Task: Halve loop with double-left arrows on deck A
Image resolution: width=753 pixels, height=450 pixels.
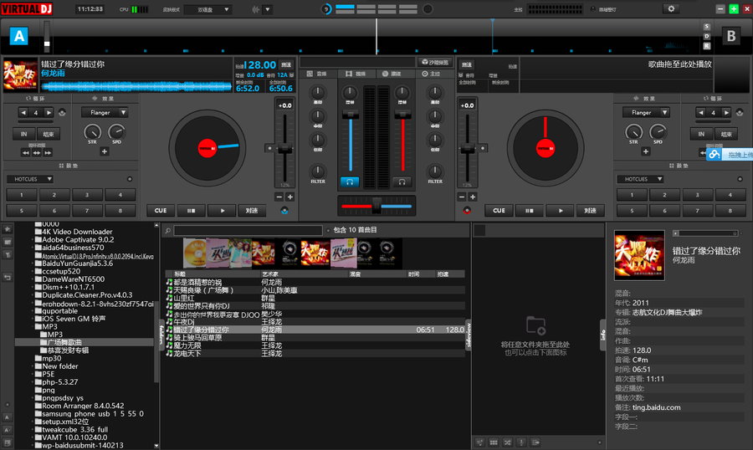Action: [25, 153]
